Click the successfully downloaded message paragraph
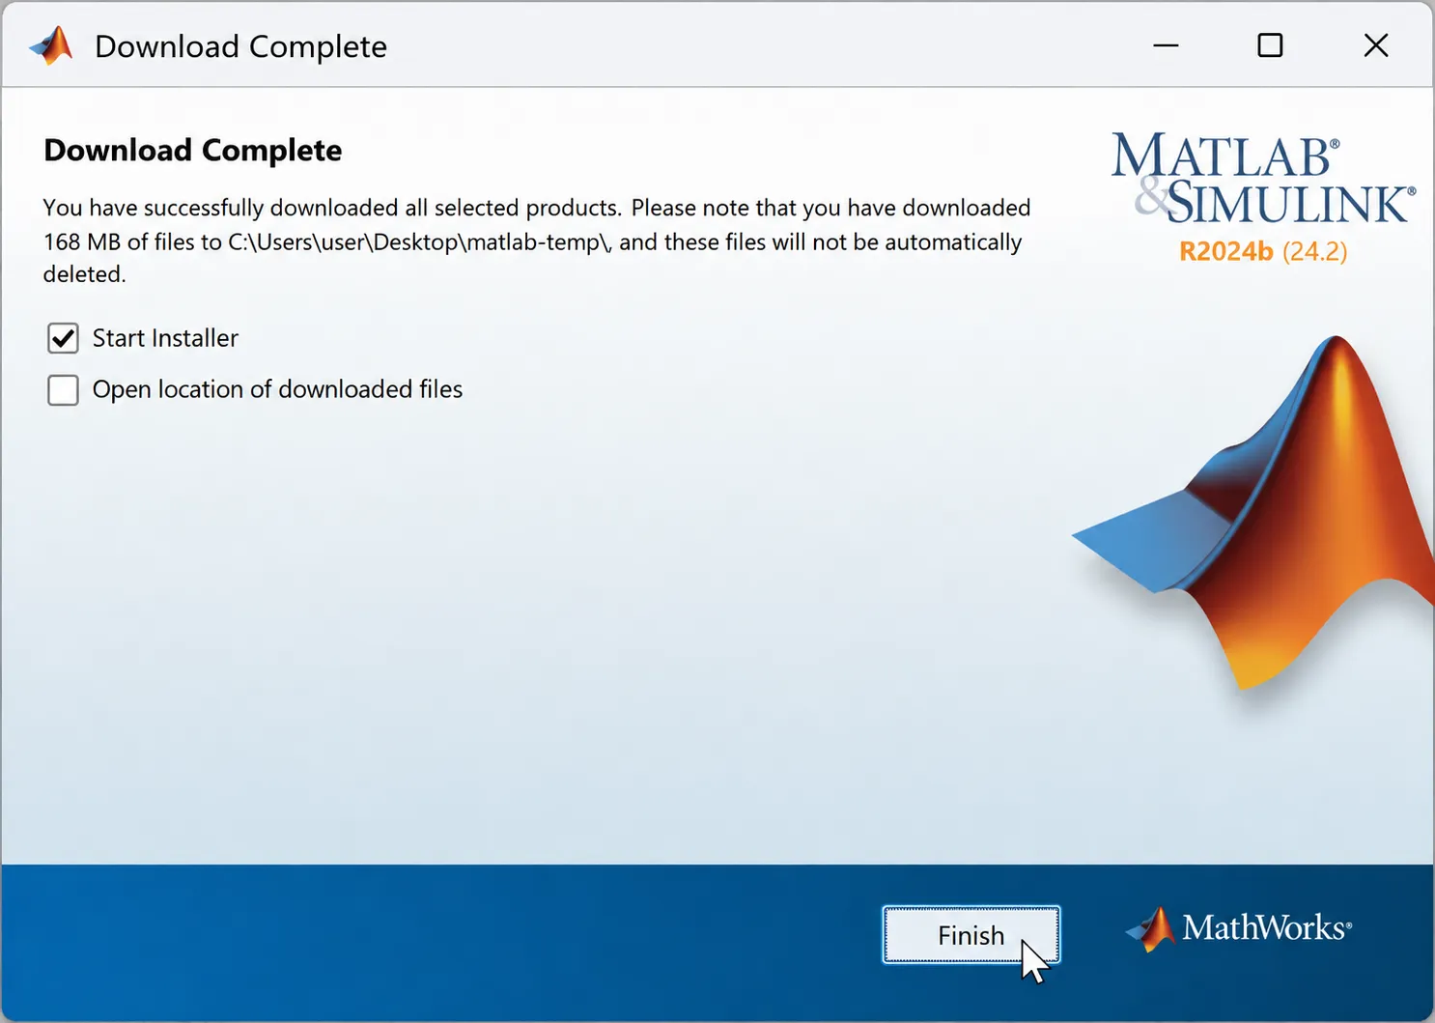The image size is (1435, 1023). point(537,241)
